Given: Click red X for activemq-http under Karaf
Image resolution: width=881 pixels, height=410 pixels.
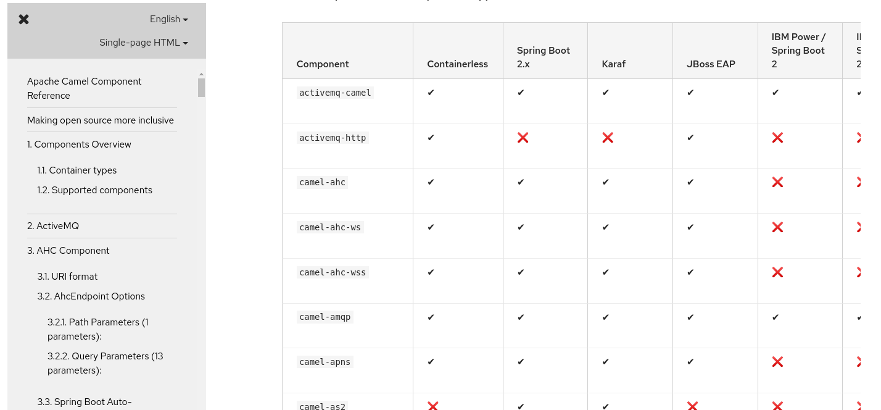Looking at the screenshot, I should coord(608,138).
